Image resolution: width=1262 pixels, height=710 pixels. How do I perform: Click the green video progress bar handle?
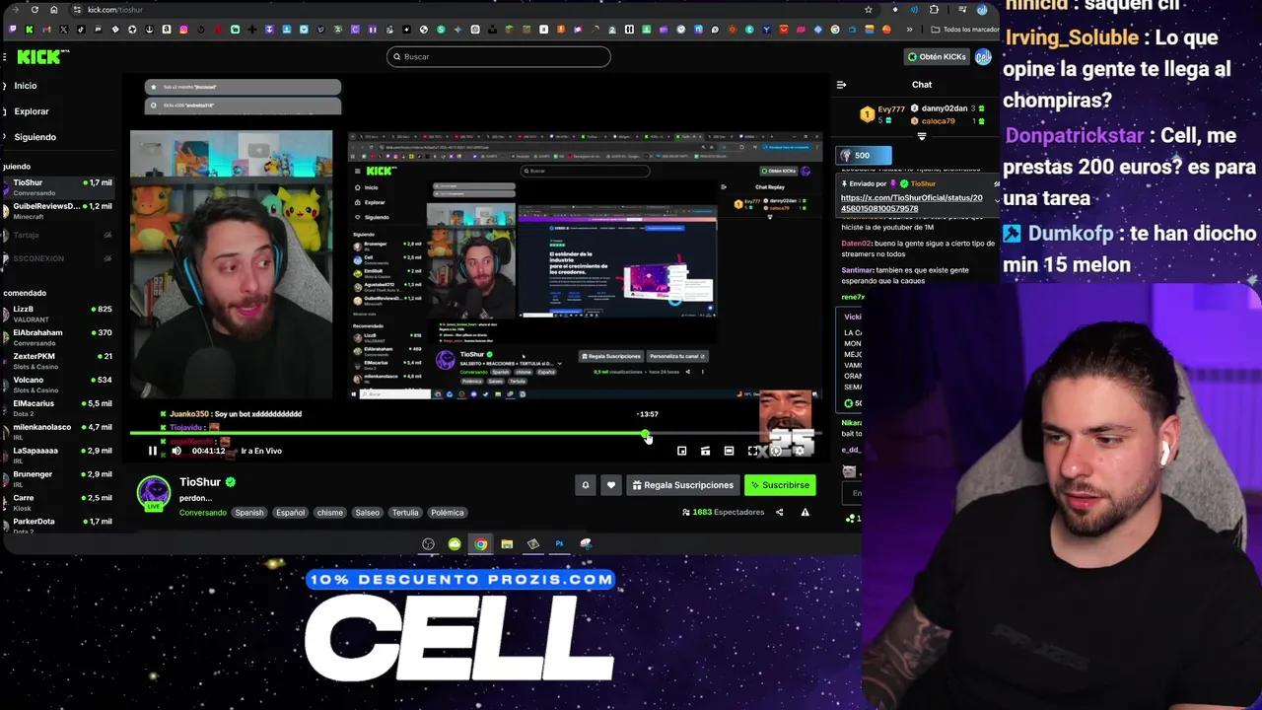[645, 433]
